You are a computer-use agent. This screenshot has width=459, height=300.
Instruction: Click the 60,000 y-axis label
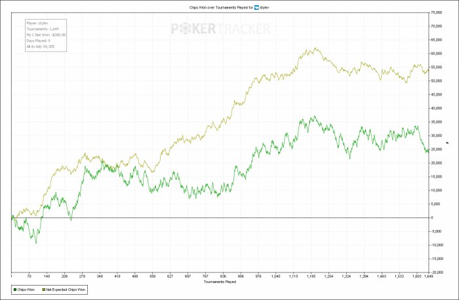[x=437, y=54]
